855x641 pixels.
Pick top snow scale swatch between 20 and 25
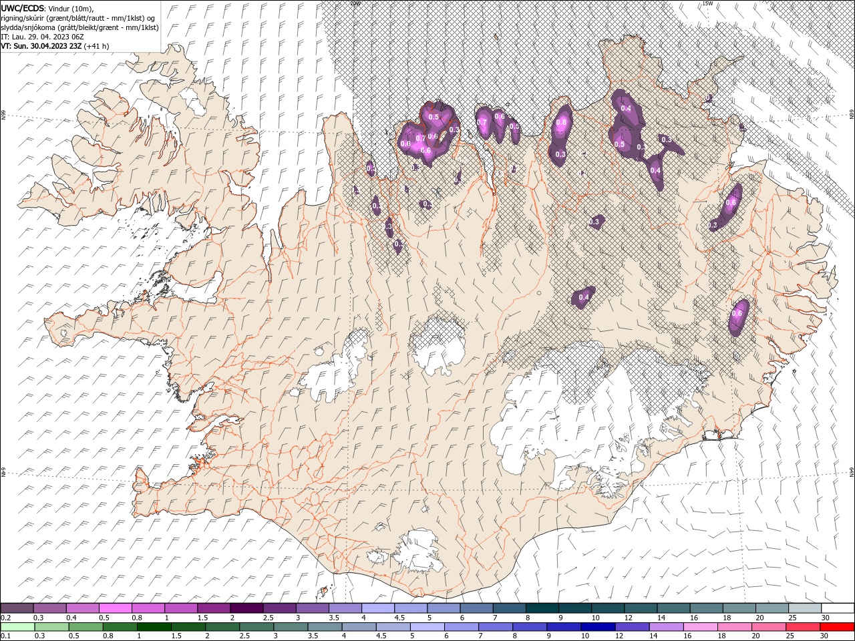[x=771, y=608]
